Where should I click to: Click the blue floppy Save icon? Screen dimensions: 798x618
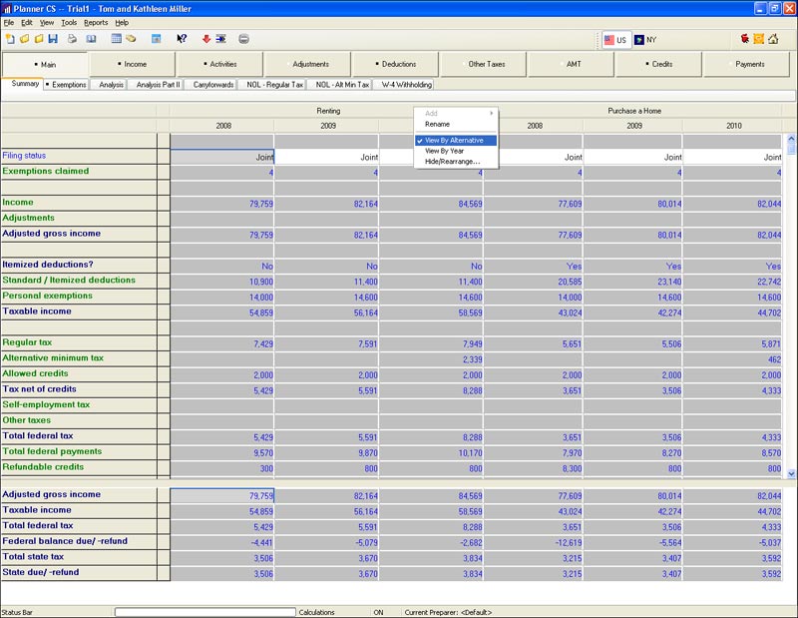53,39
